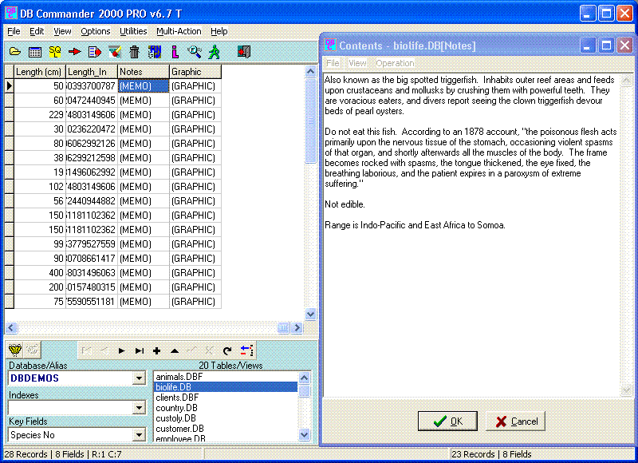Viewport: 638px width, 463px height.
Task: Click the table grid toolbar icon
Action: (x=35, y=52)
